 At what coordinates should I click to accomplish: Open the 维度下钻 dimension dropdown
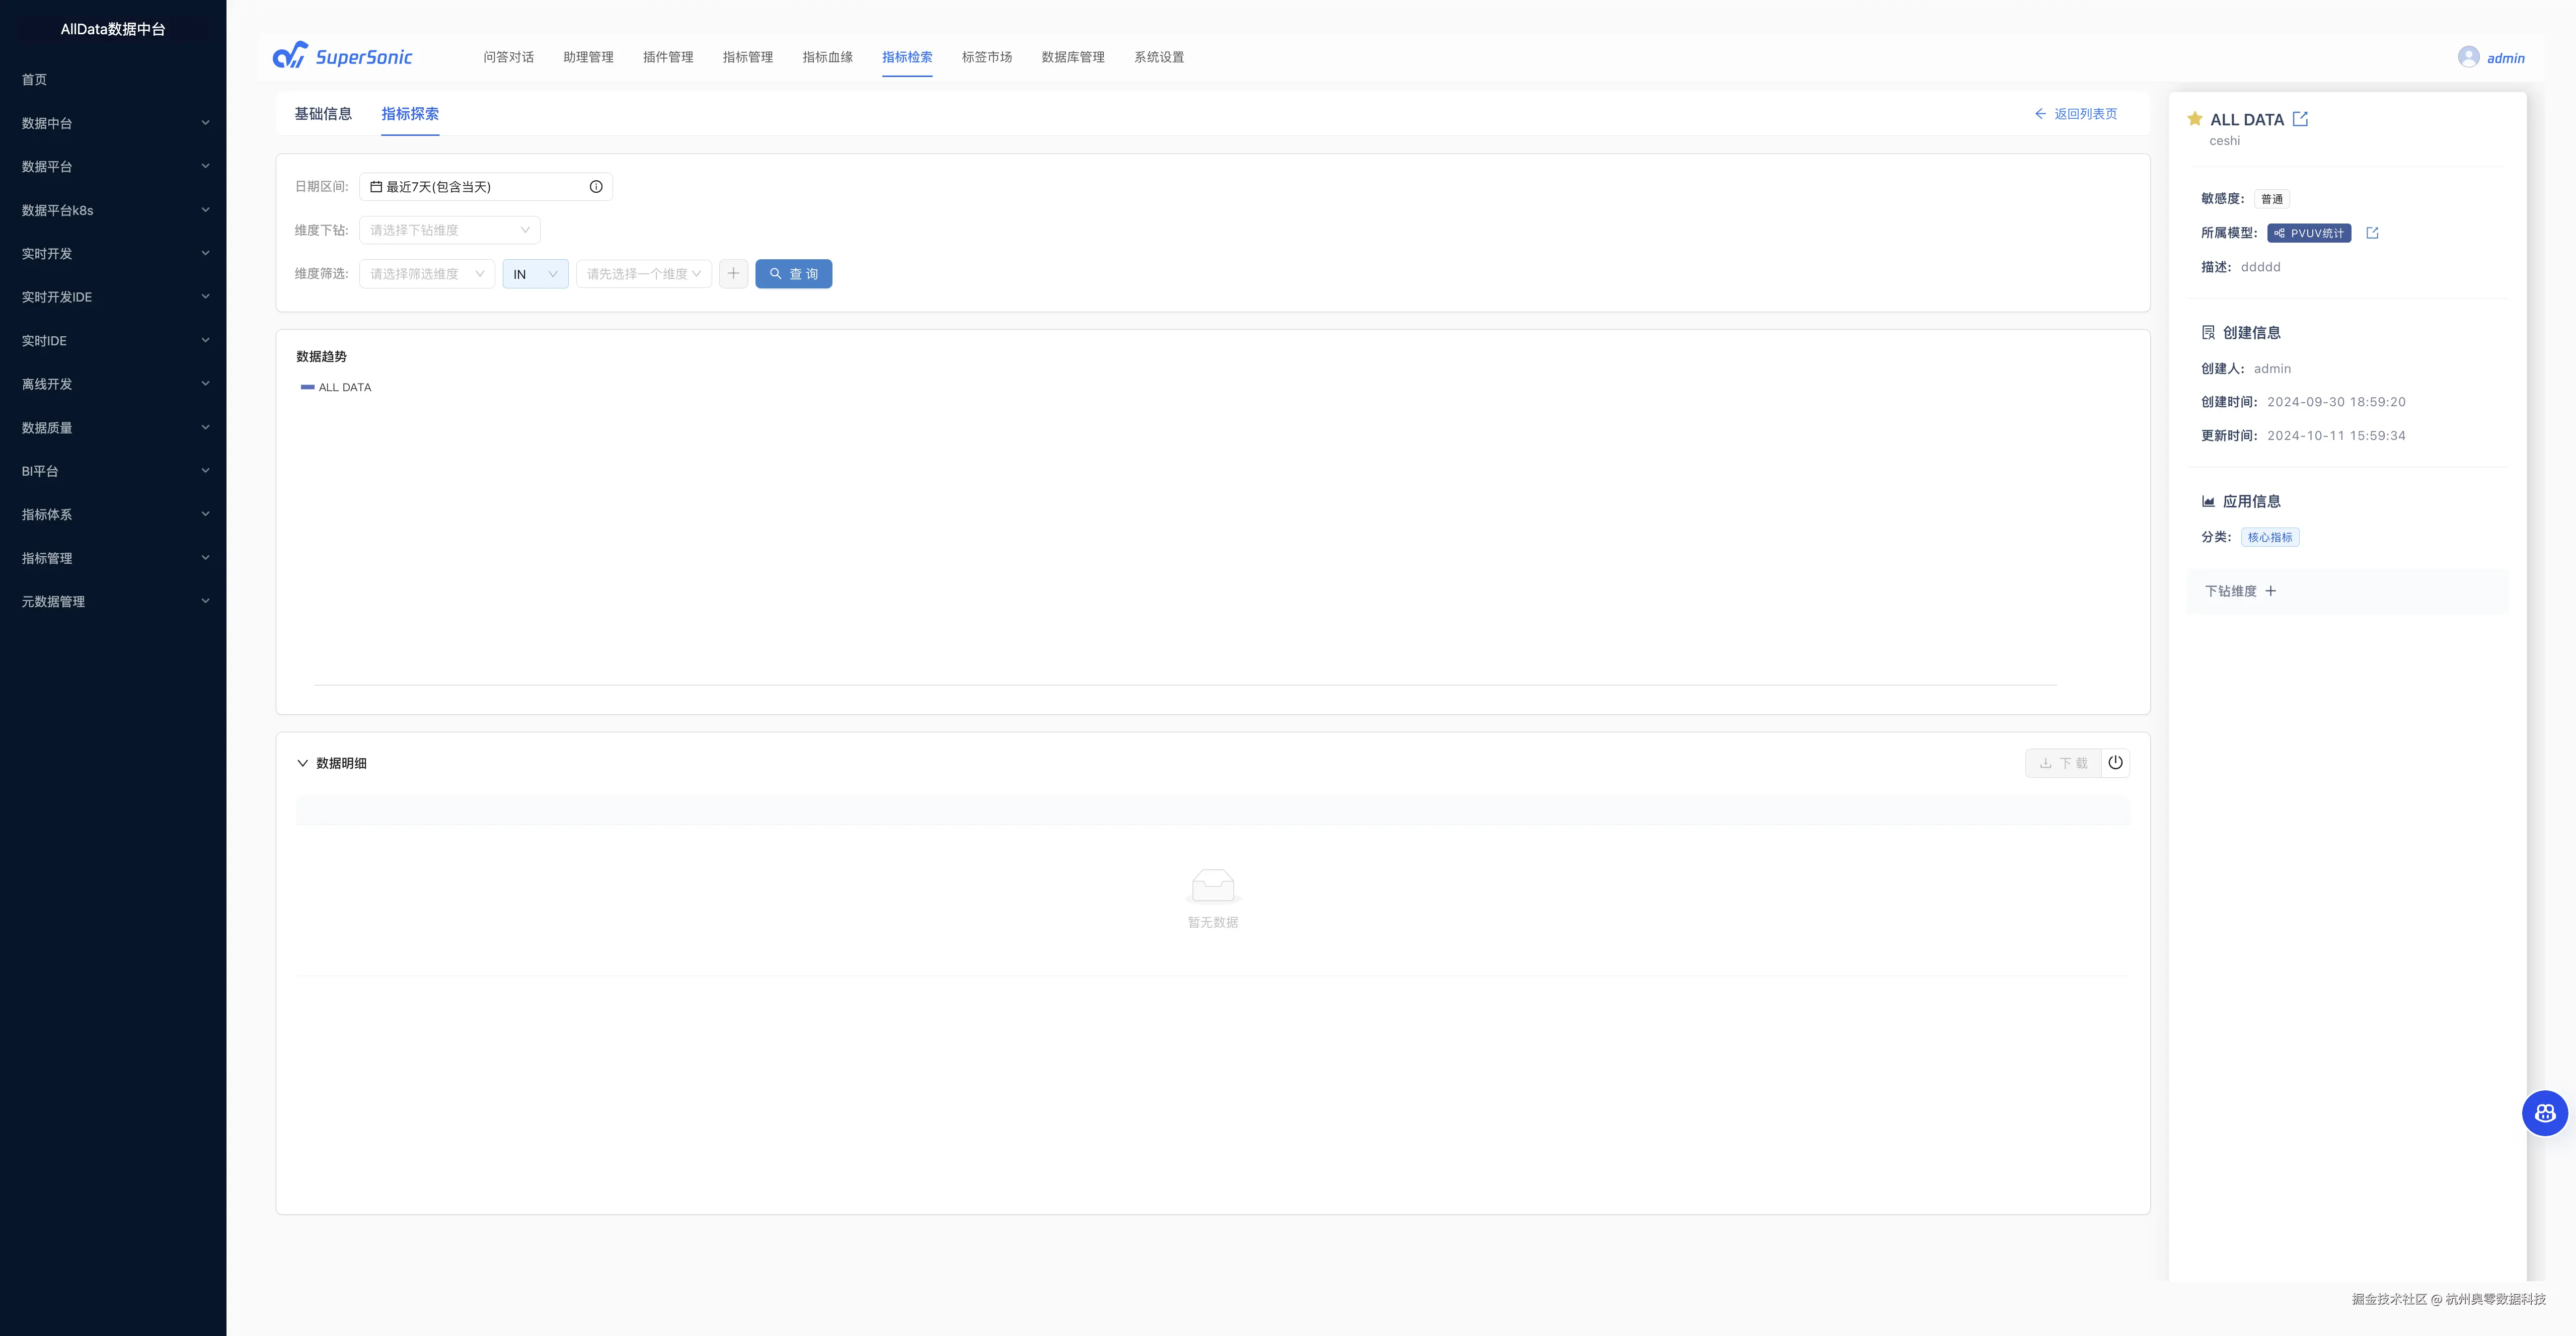click(x=449, y=230)
